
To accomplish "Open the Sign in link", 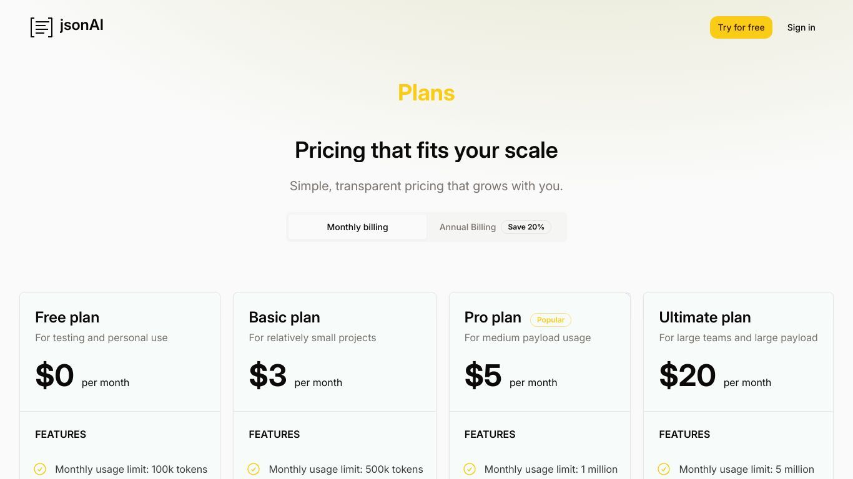I will 801,27.
